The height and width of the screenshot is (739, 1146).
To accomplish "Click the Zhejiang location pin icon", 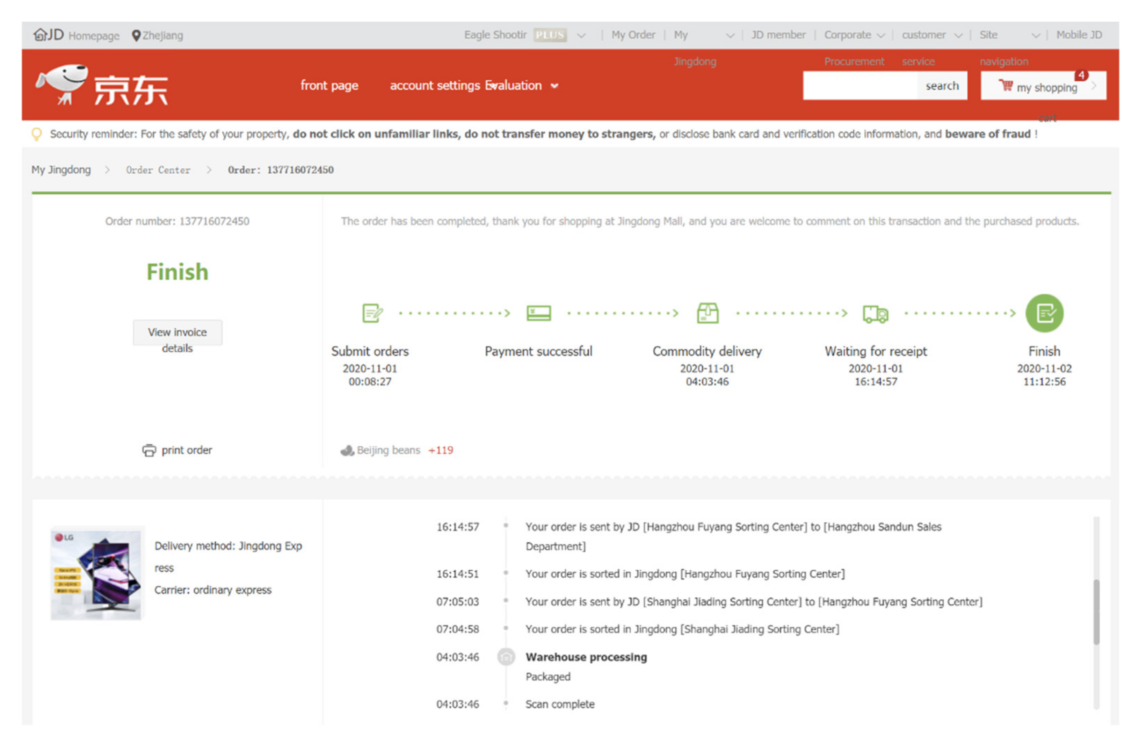I will tap(136, 36).
